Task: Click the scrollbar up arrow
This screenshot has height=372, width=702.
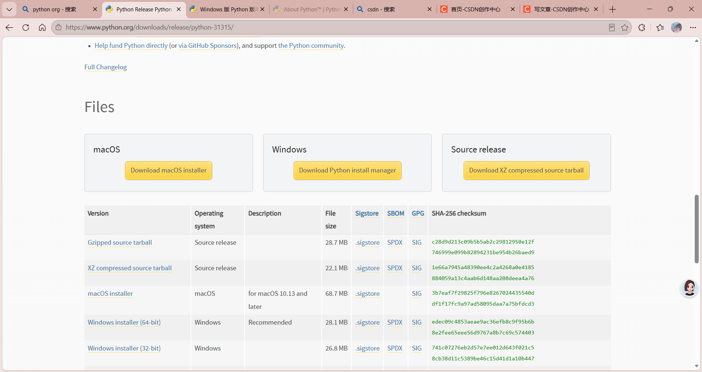Action: [697, 41]
